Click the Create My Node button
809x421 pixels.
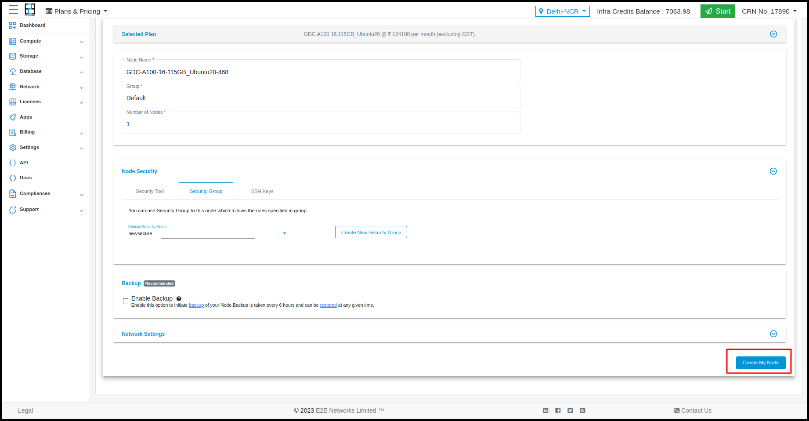coord(761,363)
